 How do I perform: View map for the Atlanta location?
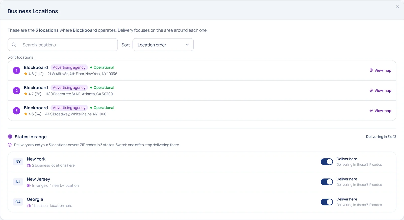tap(380, 91)
